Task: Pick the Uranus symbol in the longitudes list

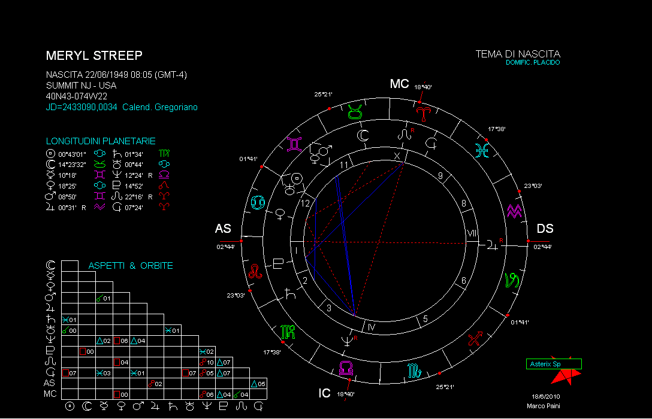Action: coord(117,164)
